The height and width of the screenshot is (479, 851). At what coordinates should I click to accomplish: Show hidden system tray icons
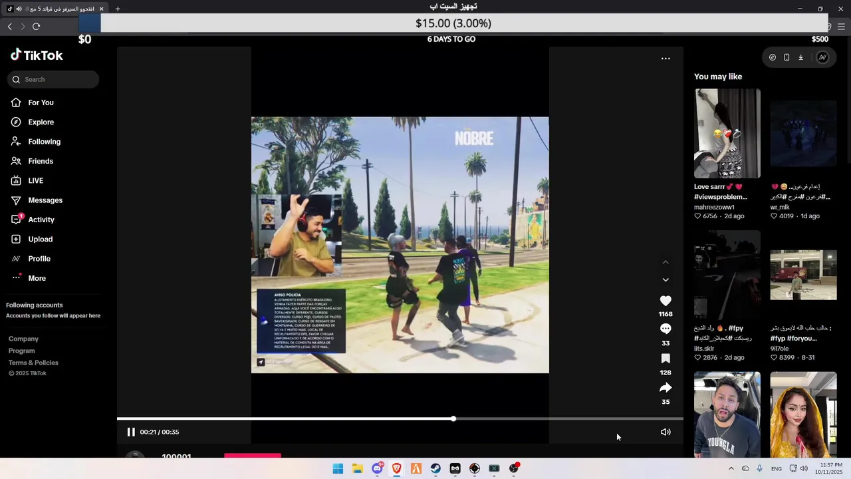[731, 468]
